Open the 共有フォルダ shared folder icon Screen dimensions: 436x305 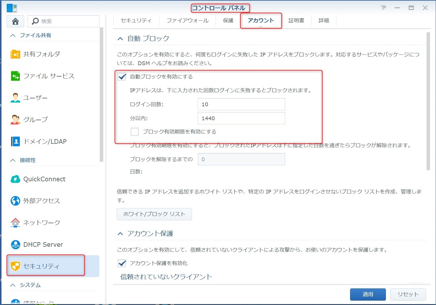click(x=15, y=54)
